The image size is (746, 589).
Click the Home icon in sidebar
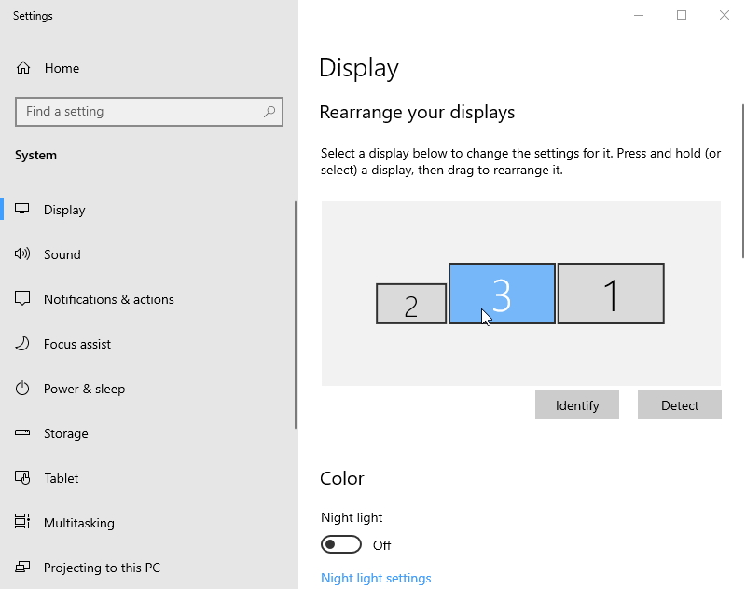pos(23,68)
